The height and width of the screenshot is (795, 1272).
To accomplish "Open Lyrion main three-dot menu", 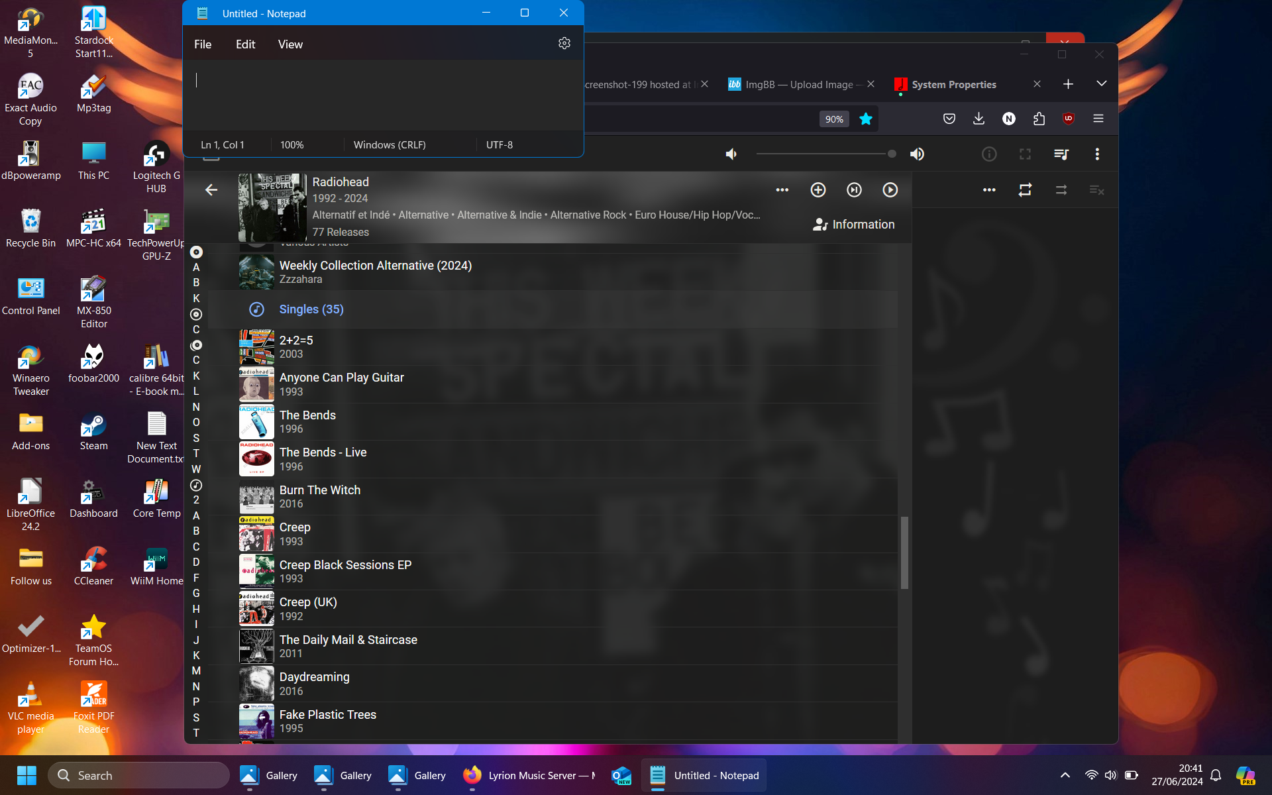I will coord(1097,154).
